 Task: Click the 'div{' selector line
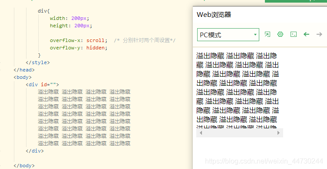coord(44,11)
